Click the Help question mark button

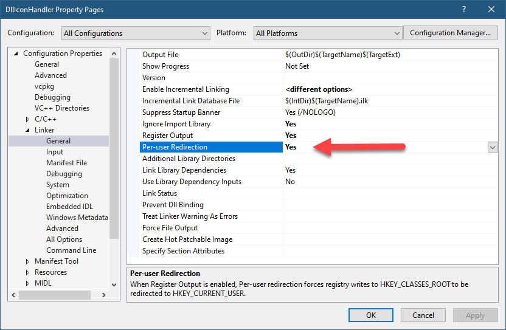pos(463,10)
